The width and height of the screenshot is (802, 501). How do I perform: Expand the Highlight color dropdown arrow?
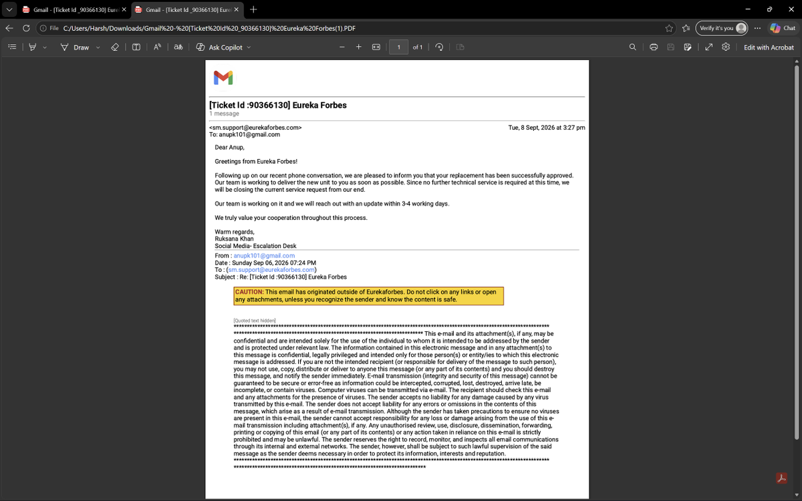point(45,47)
